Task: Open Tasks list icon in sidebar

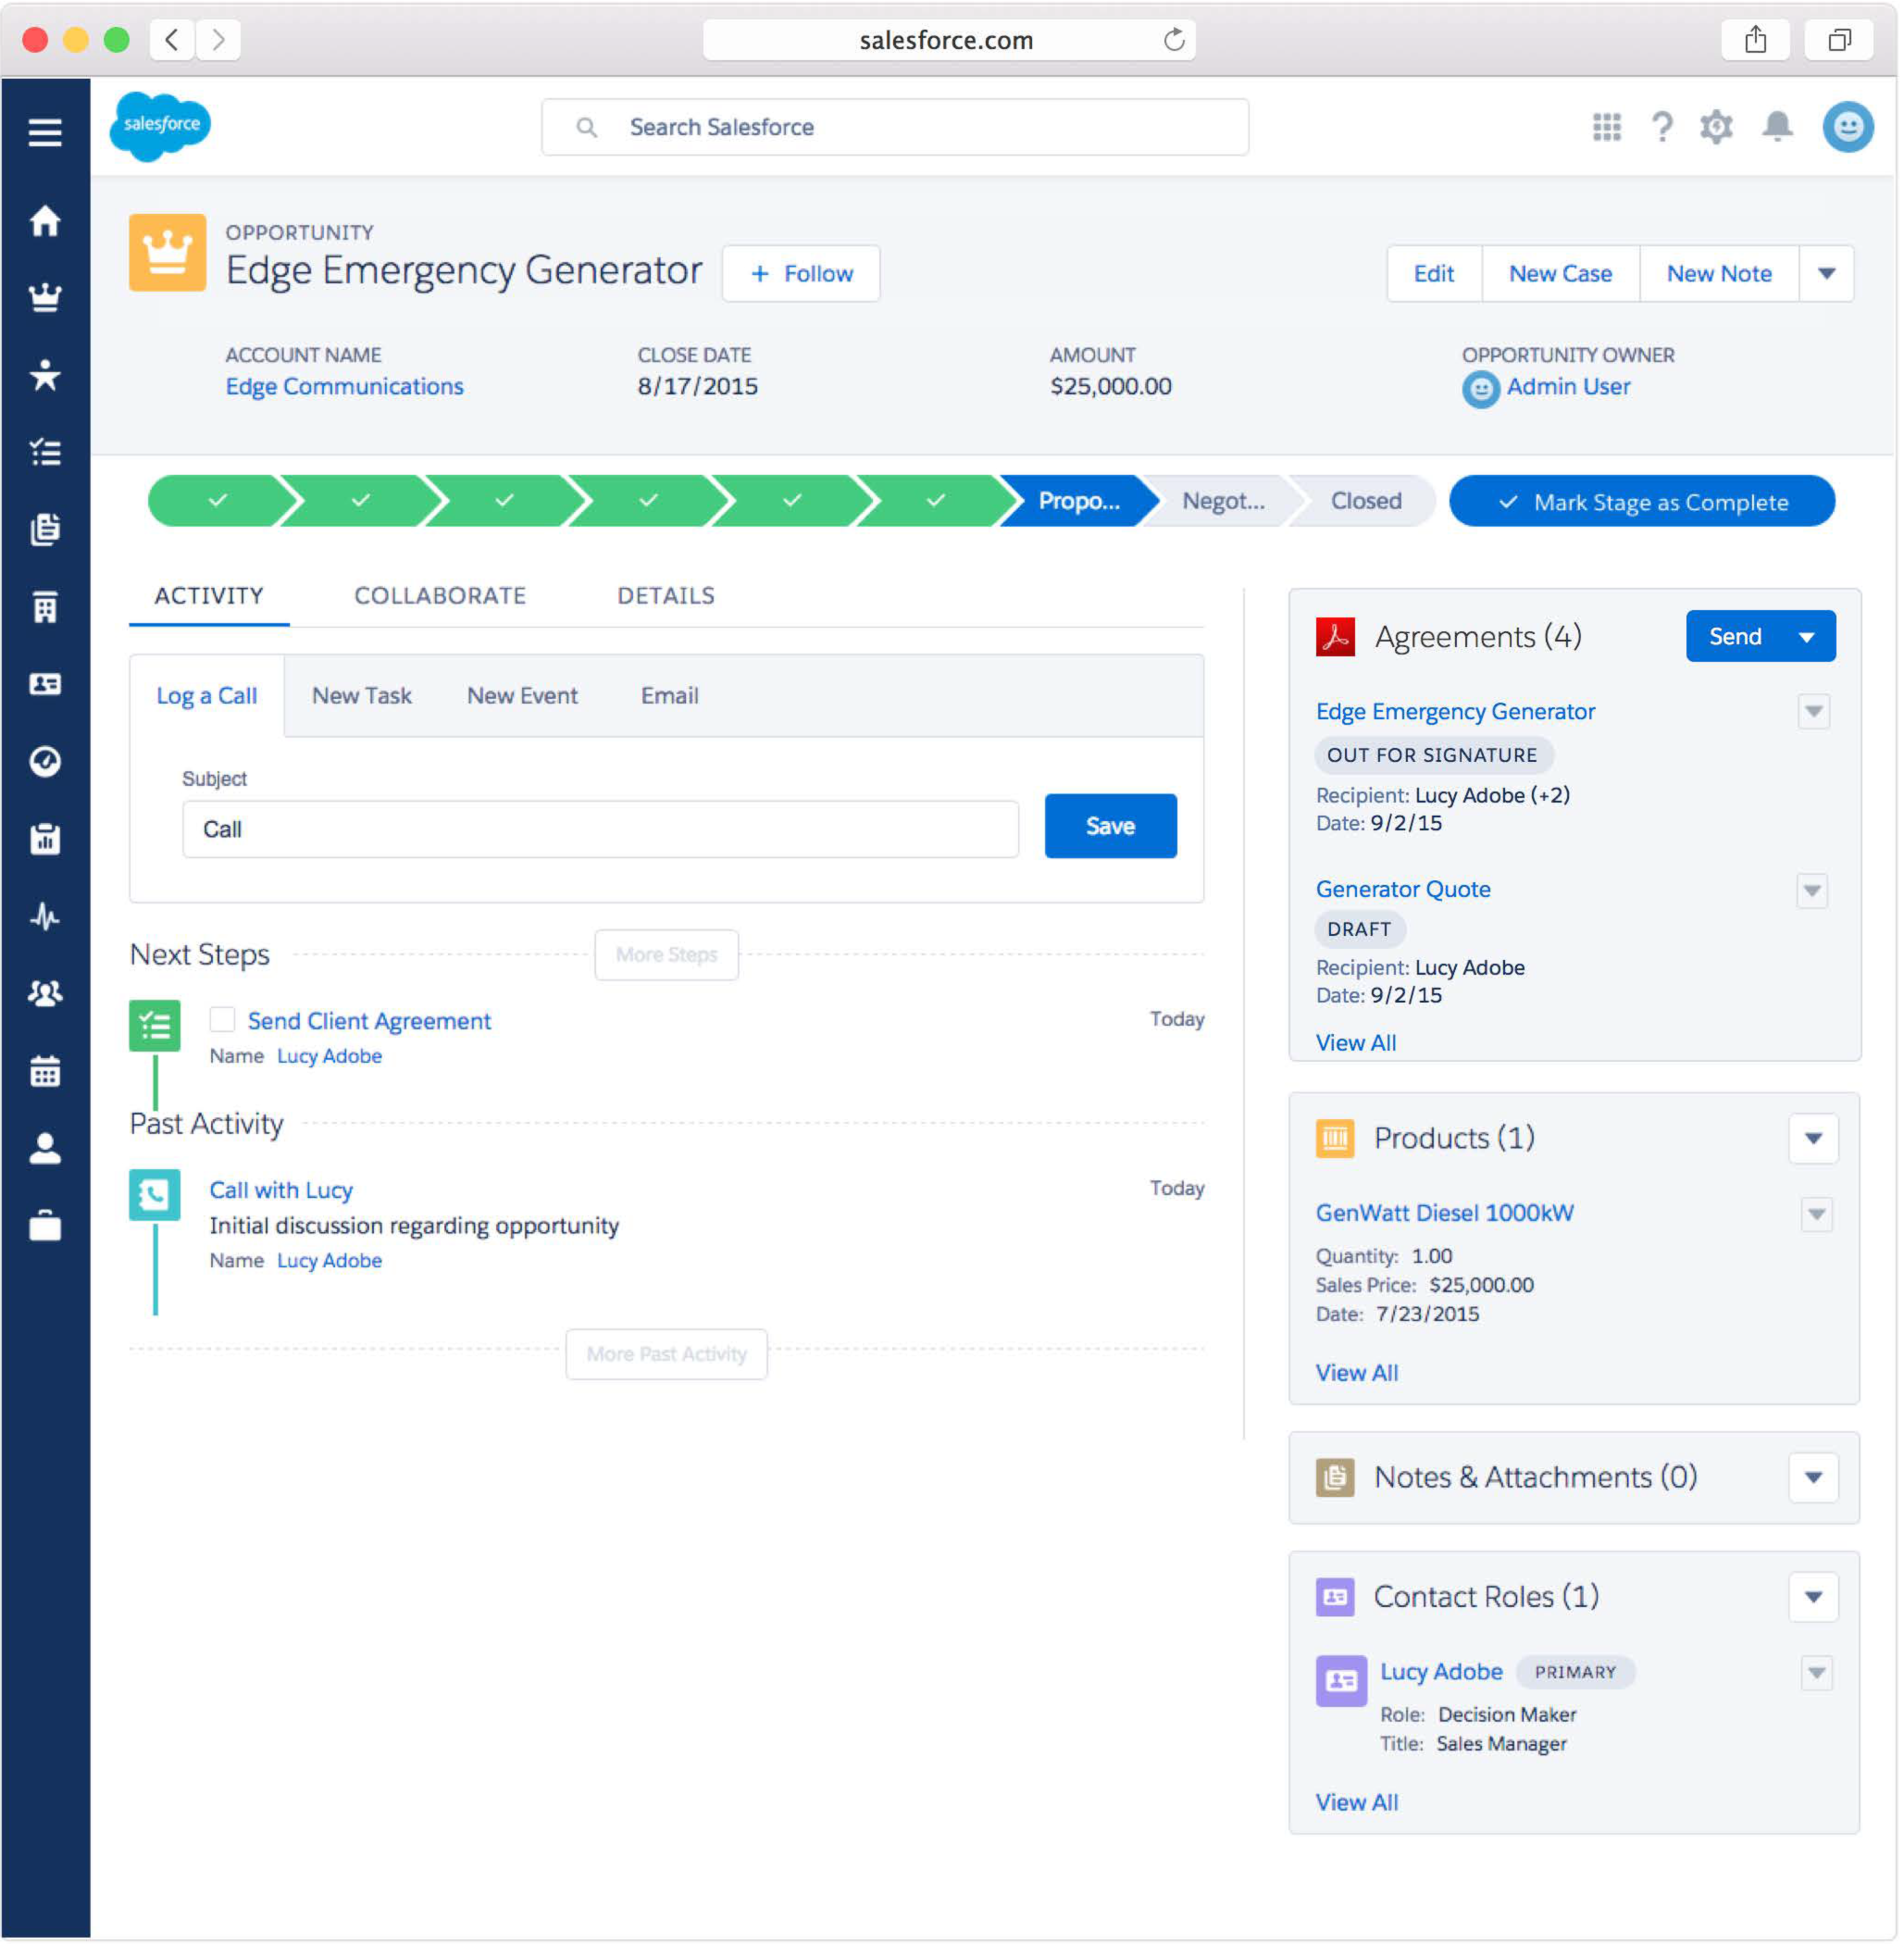Action: click(x=45, y=452)
